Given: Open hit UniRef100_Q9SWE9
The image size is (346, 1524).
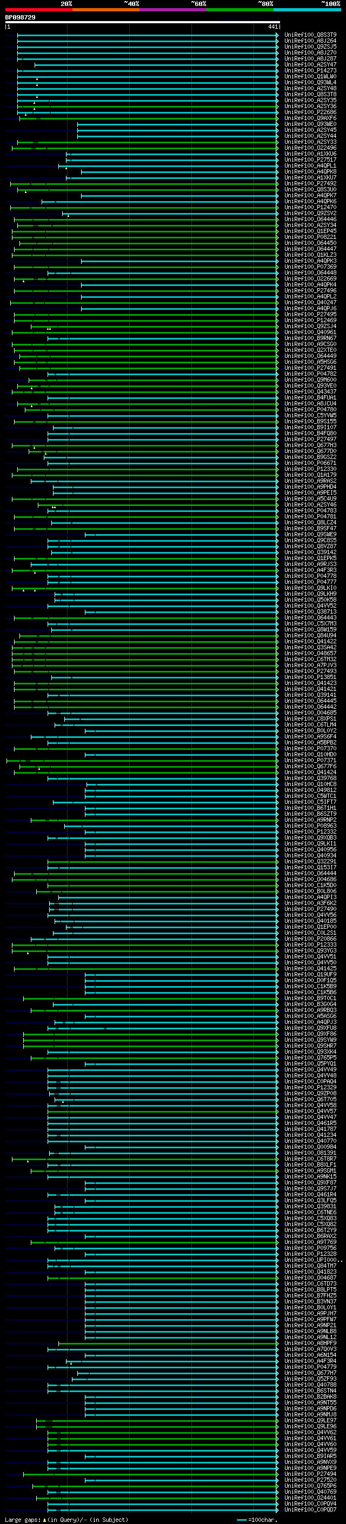Looking at the screenshot, I should pyautogui.click(x=310, y=535).
